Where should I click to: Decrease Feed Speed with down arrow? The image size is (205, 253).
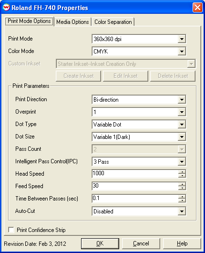[x=182, y=188]
